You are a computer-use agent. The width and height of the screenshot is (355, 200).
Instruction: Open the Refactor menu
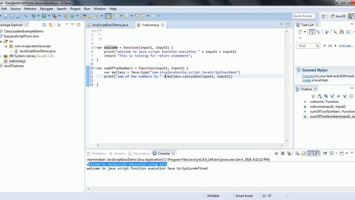30,9
